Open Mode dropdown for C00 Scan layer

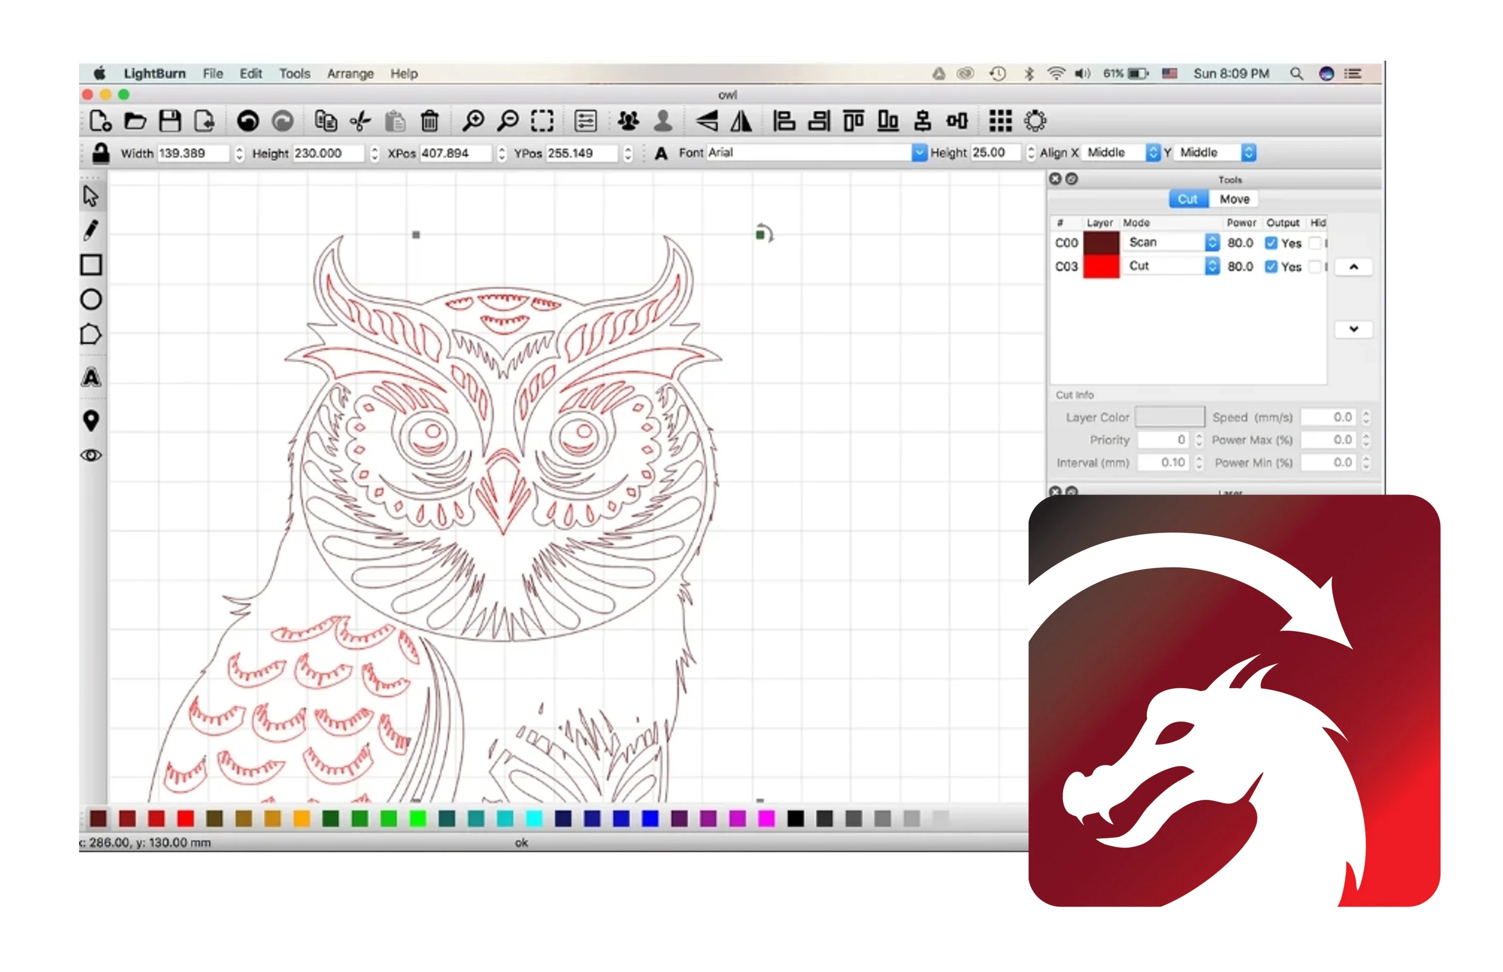[x=1211, y=243]
